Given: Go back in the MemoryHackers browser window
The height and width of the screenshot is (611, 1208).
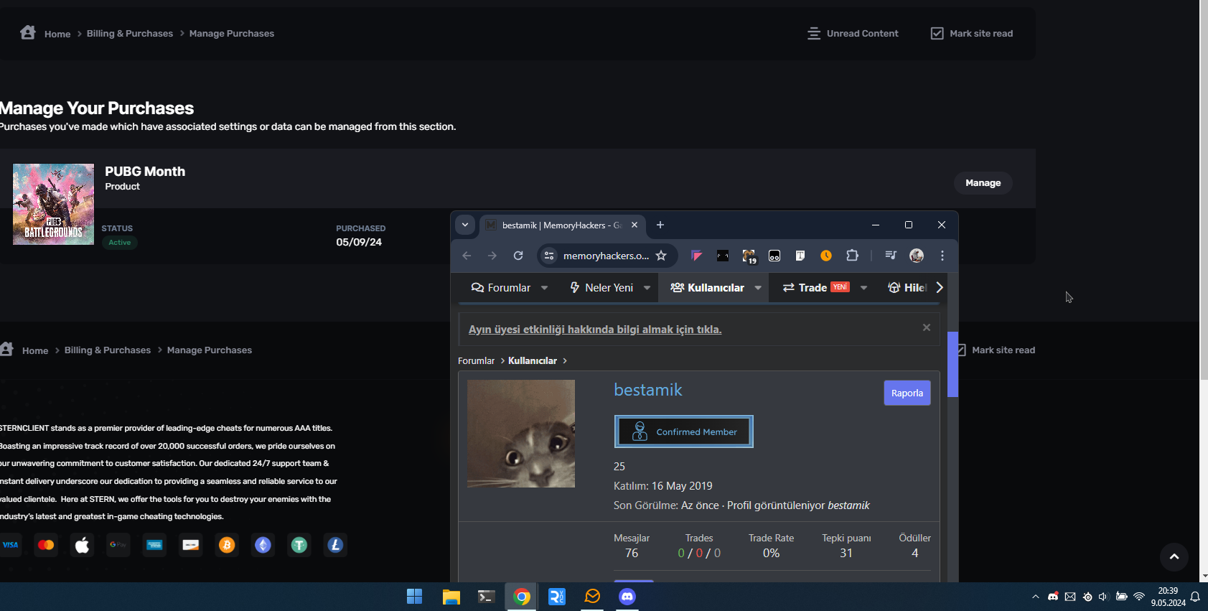Looking at the screenshot, I should pyautogui.click(x=467, y=256).
